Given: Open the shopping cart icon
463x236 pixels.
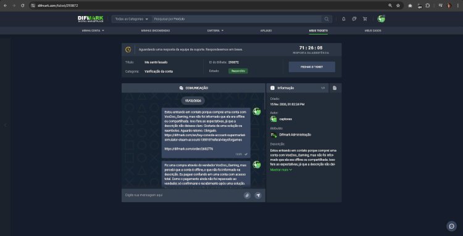Looking at the screenshot, I should (365, 19).
